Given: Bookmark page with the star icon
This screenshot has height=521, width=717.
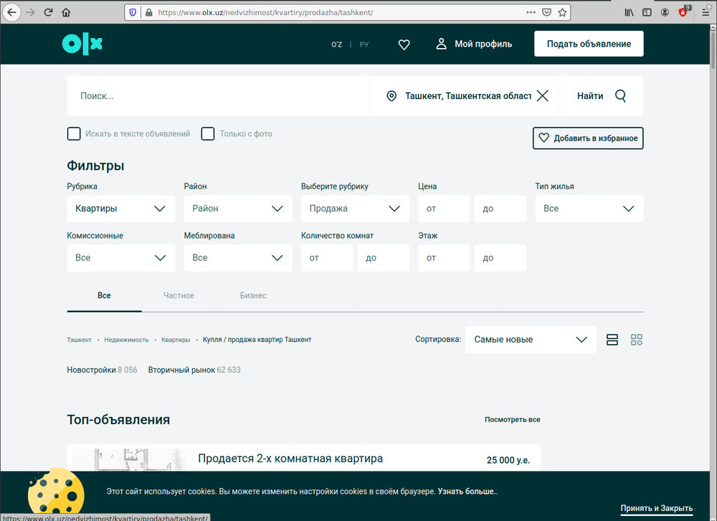Looking at the screenshot, I should [563, 12].
